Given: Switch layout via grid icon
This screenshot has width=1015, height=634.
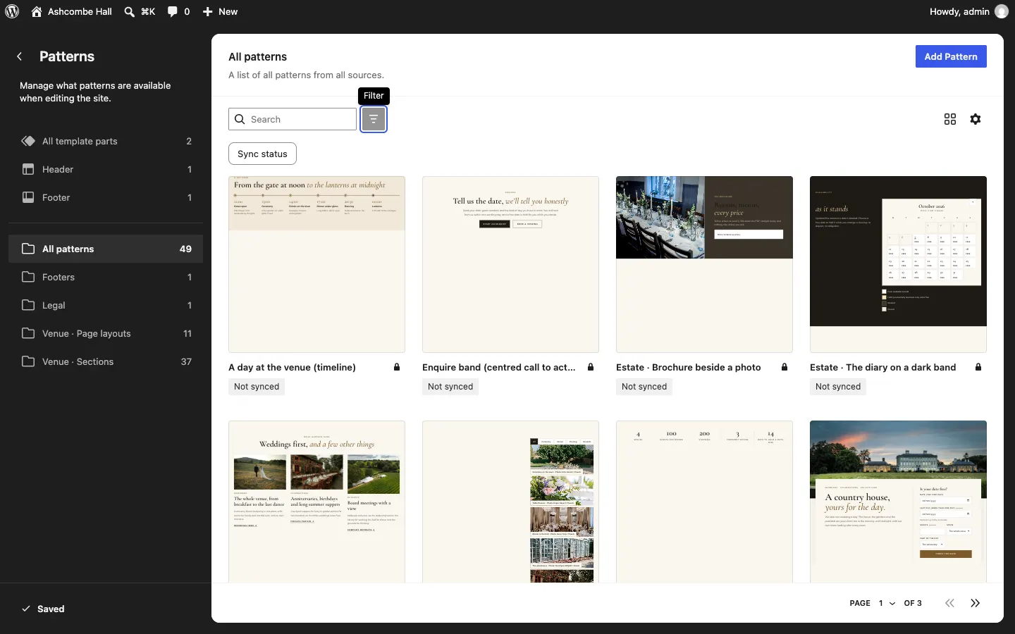Looking at the screenshot, I should point(950,119).
